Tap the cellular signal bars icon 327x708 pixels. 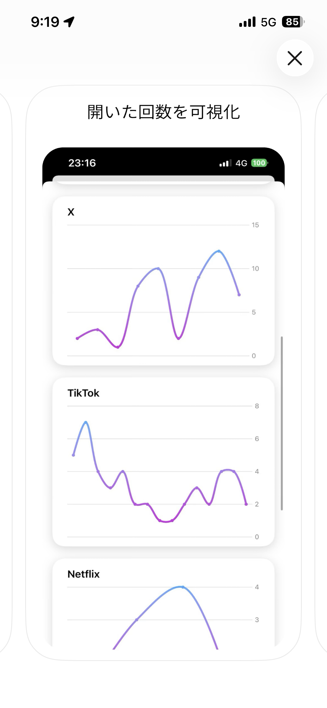tap(247, 22)
